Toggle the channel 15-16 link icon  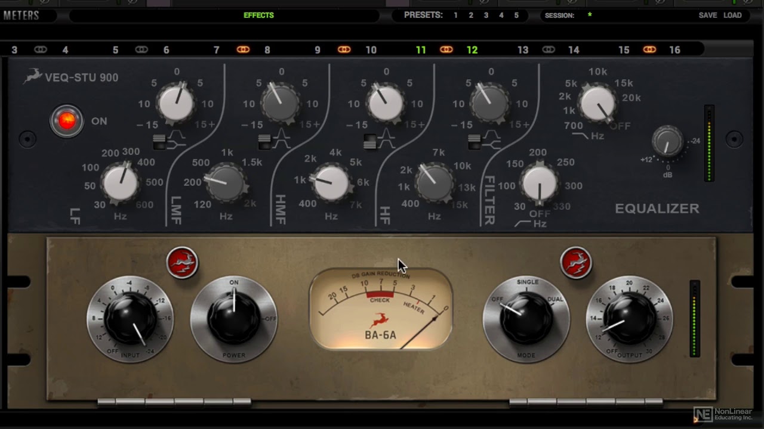[649, 49]
